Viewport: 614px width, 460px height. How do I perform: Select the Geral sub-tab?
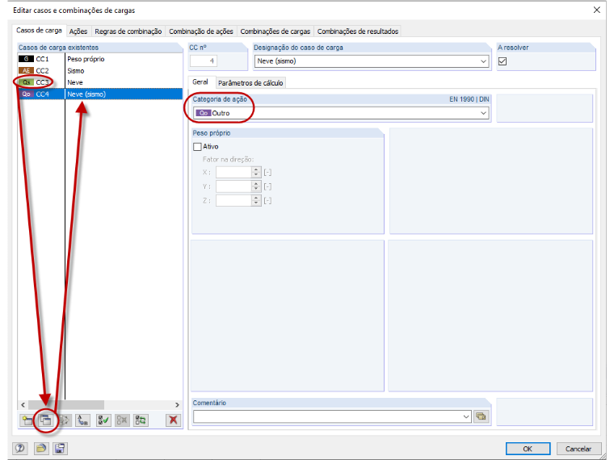coord(200,82)
